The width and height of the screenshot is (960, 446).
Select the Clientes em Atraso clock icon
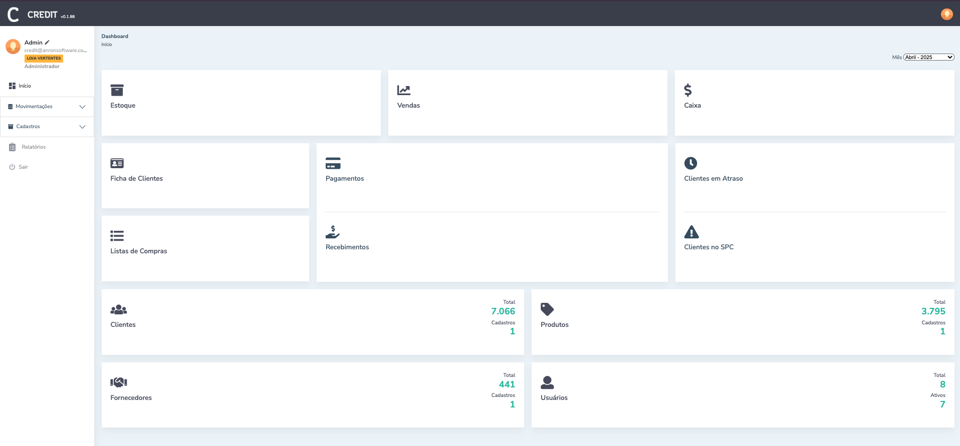click(690, 163)
